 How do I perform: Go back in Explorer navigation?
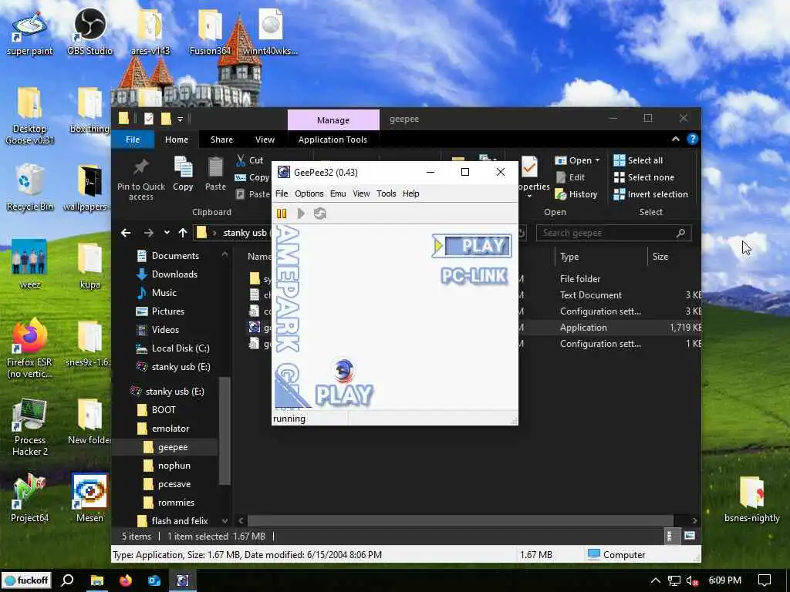click(x=126, y=233)
